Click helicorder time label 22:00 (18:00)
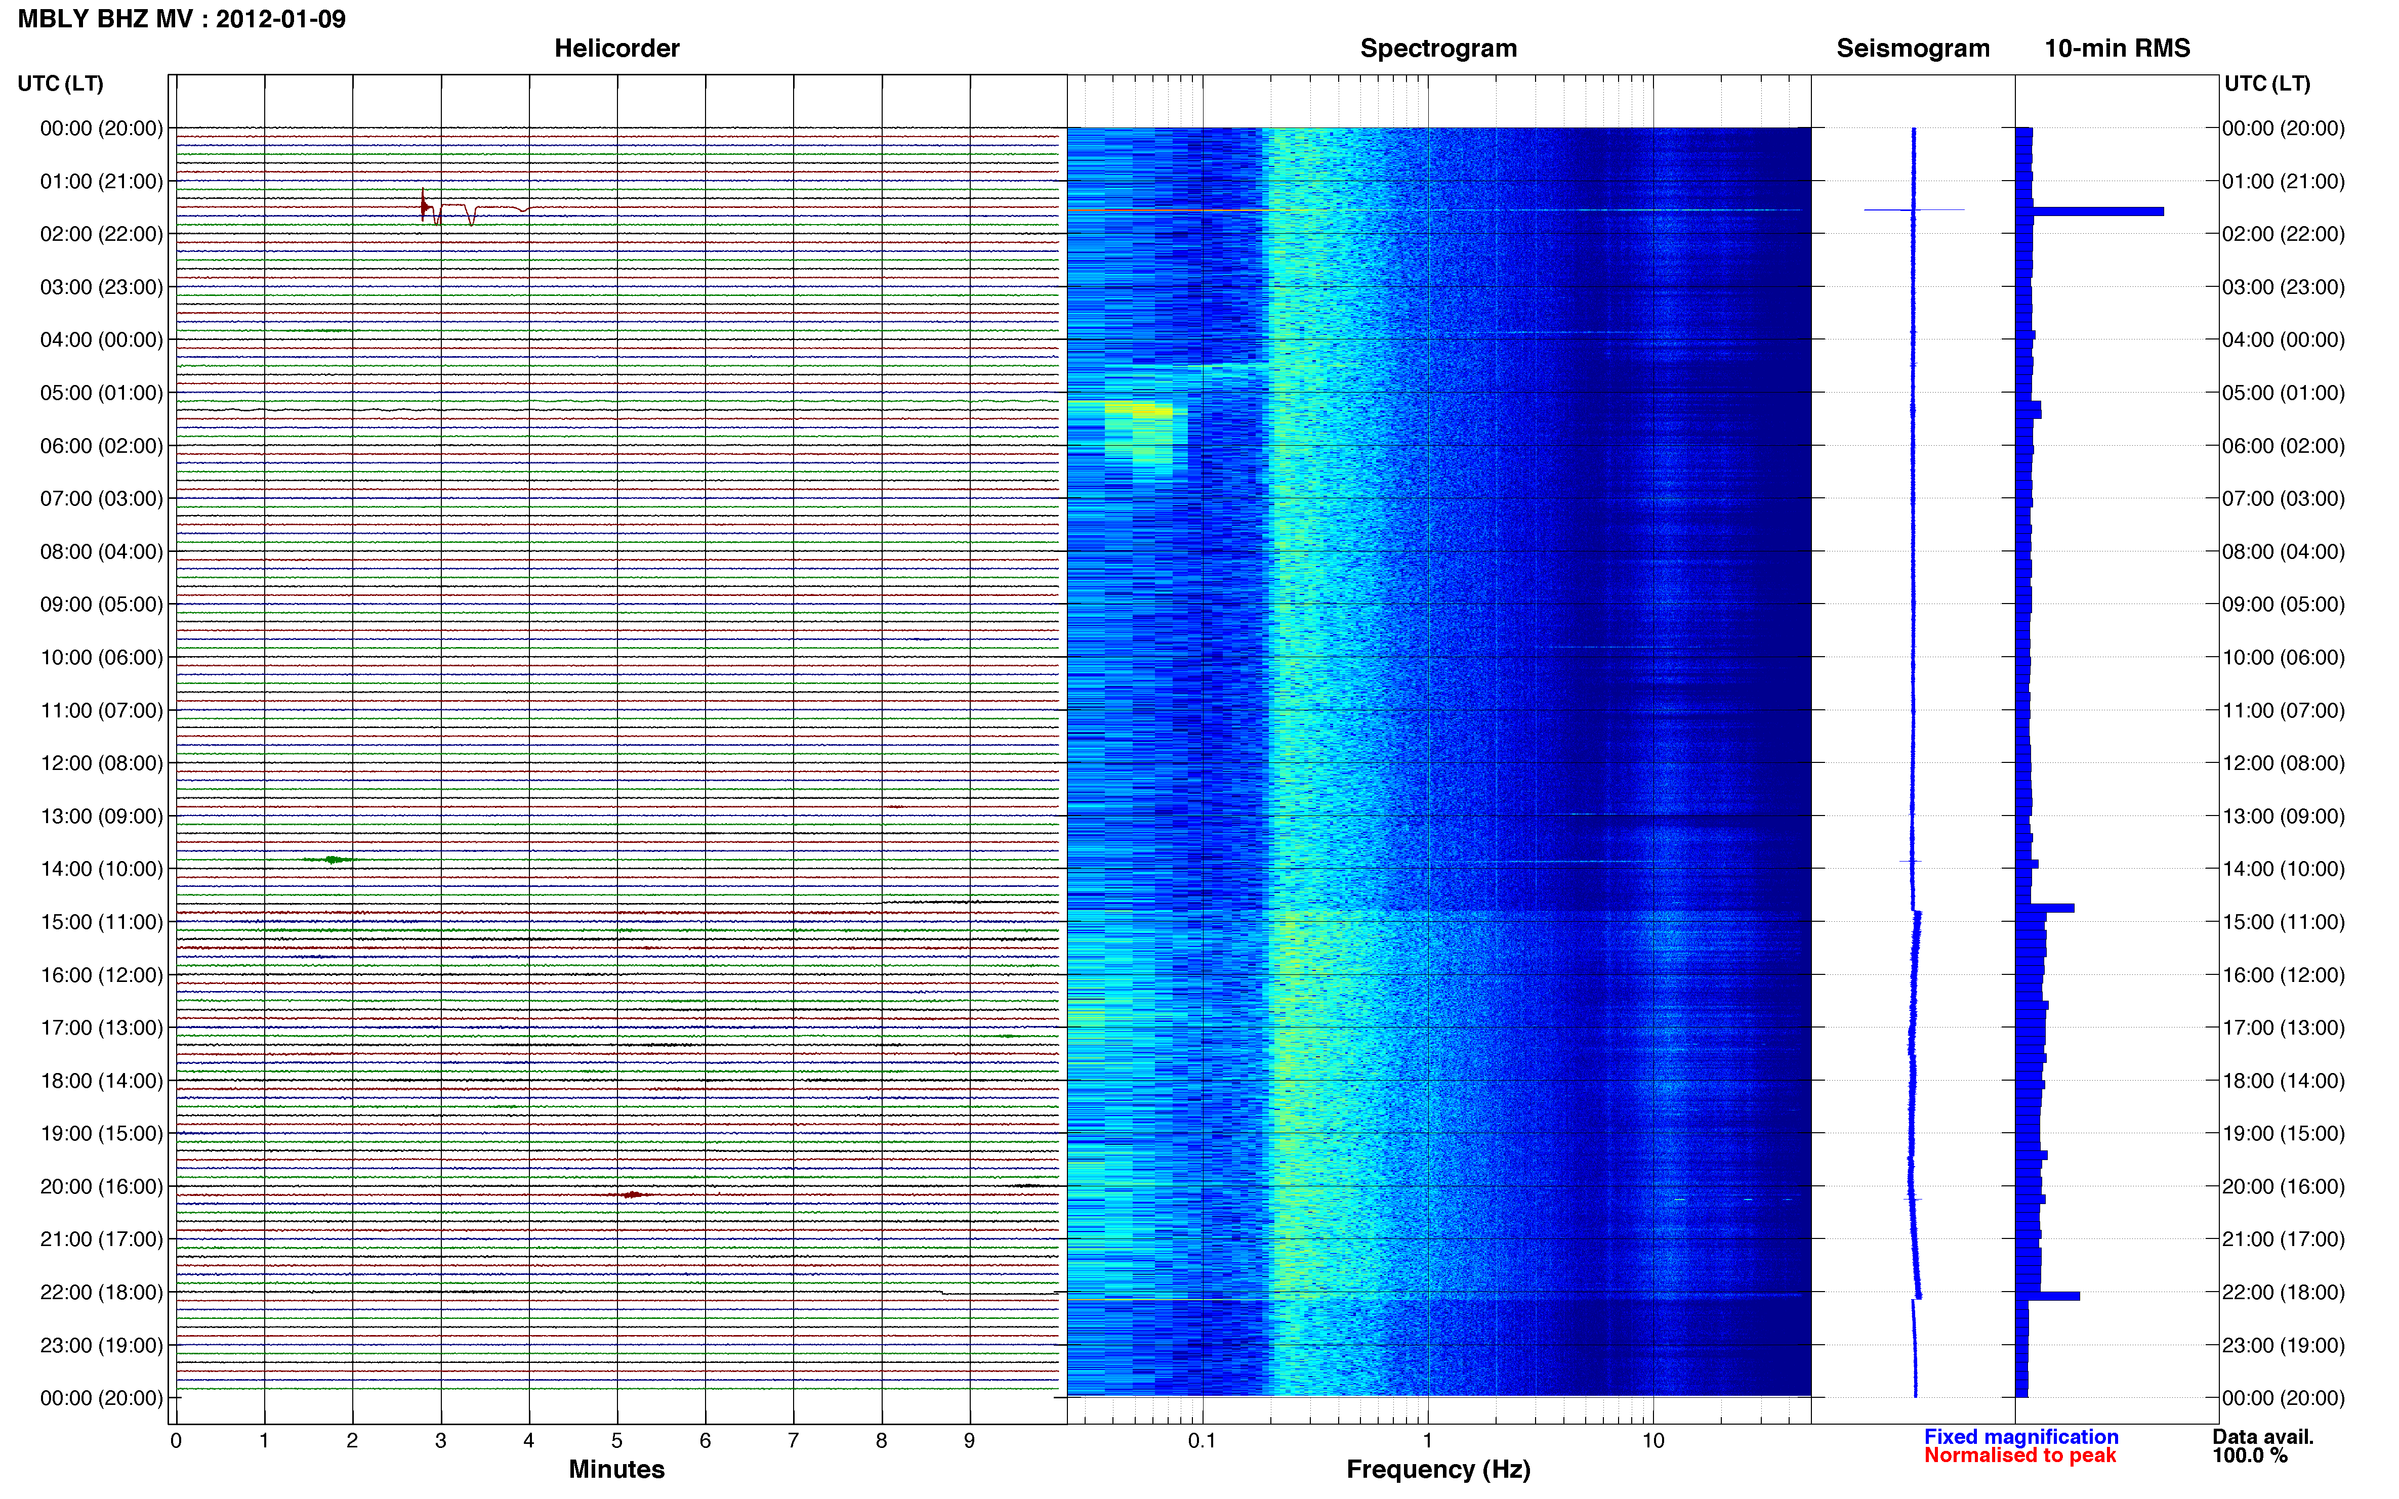 (x=101, y=1293)
